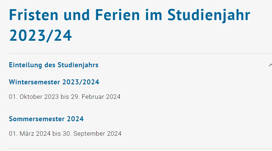Toggle the "Einteilung des Studienjahrs" accordion header
This screenshot has height=151, width=272.
point(54,65)
